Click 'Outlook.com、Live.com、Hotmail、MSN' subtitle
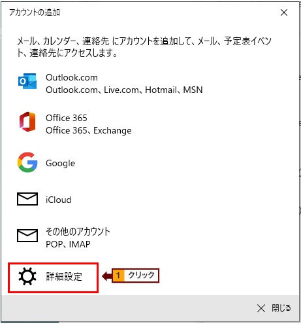 (124, 90)
